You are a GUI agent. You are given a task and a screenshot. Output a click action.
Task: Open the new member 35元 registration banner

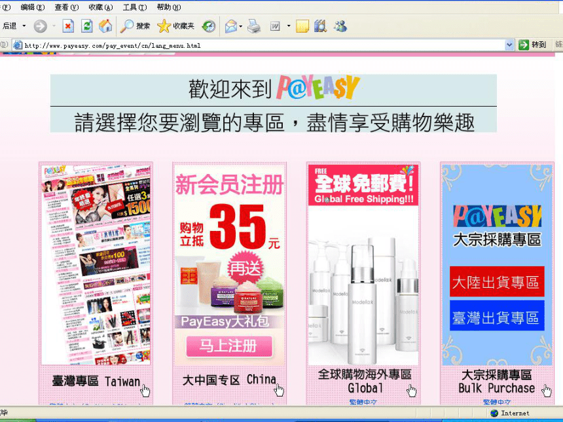pos(229,264)
